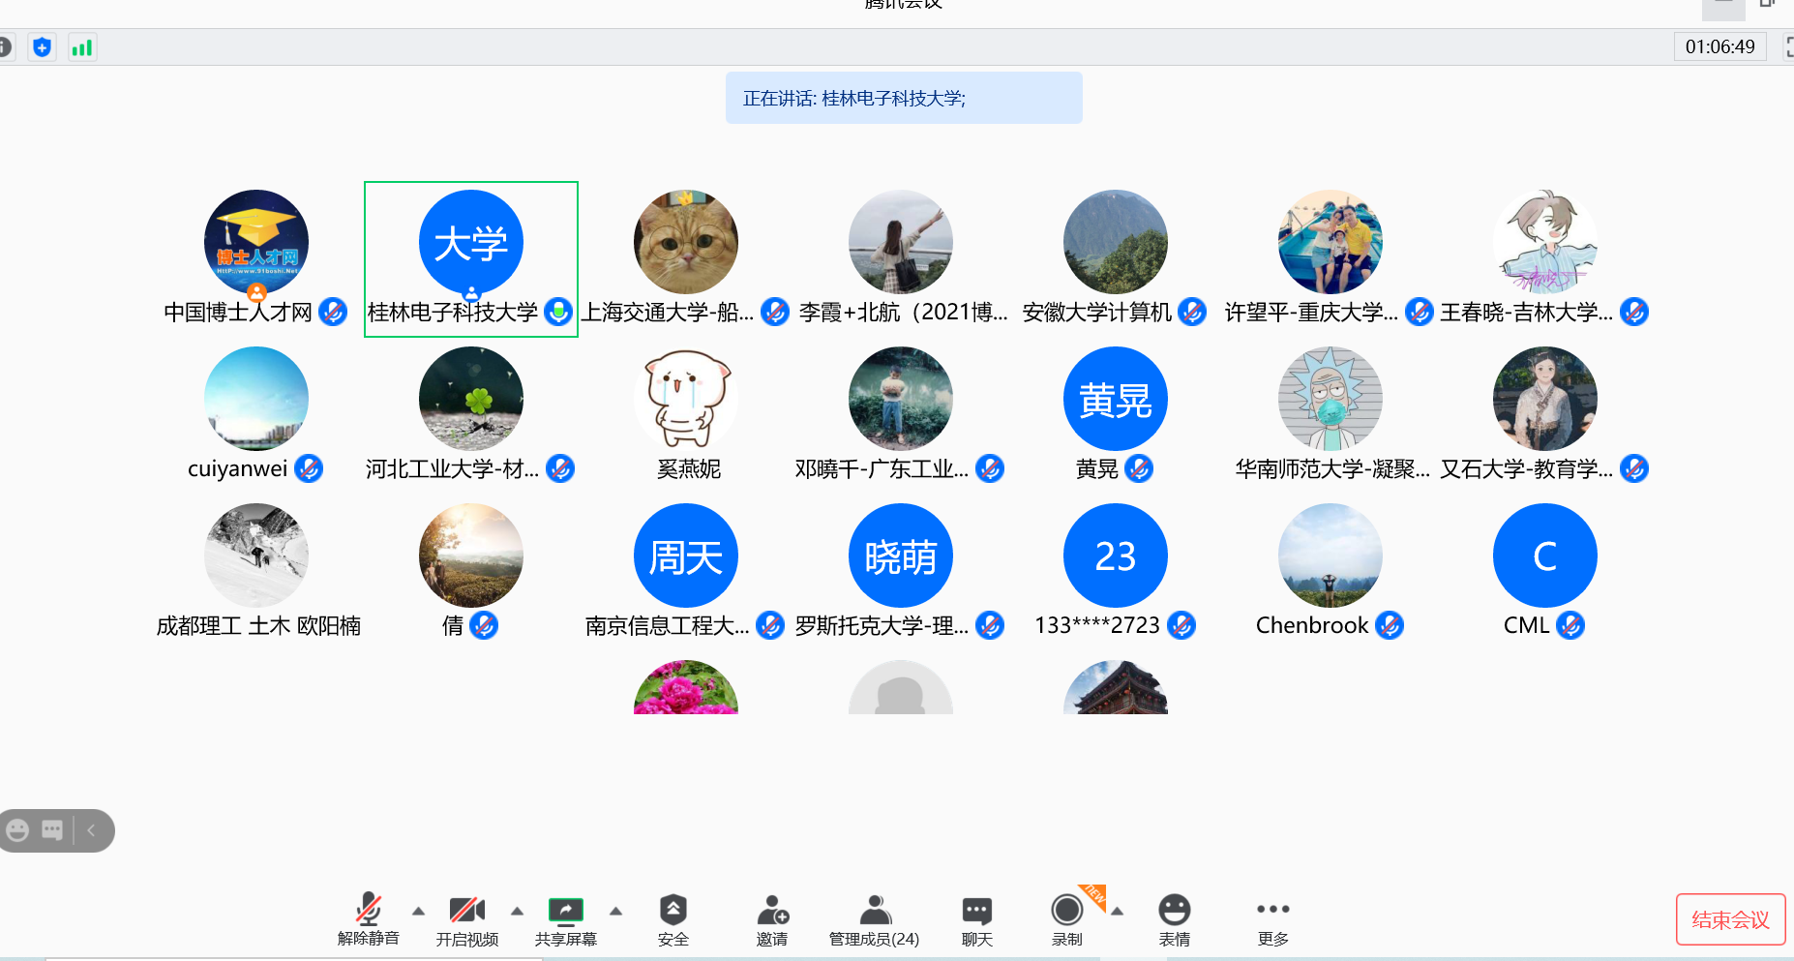Select the mountain avatar of 安徽大学计算机
This screenshot has width=1794, height=961.
pyautogui.click(x=1116, y=242)
